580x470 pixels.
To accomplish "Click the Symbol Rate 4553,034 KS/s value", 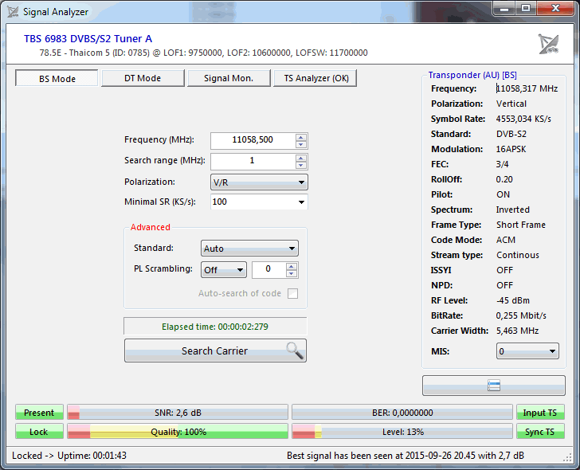I will [x=523, y=119].
